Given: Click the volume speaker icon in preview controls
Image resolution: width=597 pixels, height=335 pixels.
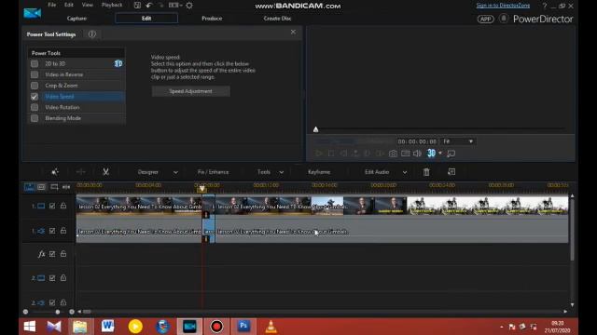Looking at the screenshot, I should pyautogui.click(x=417, y=154).
